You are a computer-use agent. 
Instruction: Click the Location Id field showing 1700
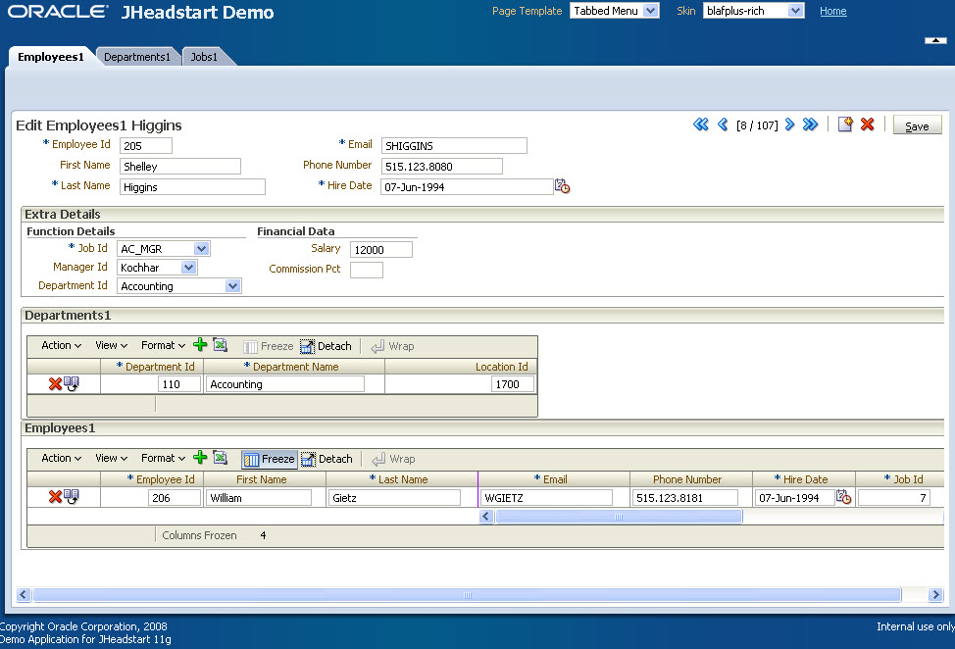[x=513, y=384]
